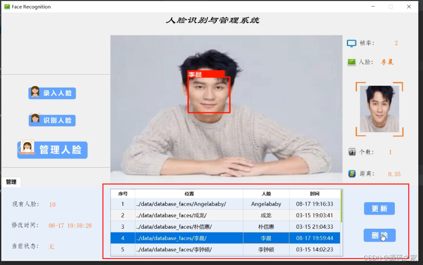
Task: Select the monitor icon beside 帧率
Action: click(352, 43)
